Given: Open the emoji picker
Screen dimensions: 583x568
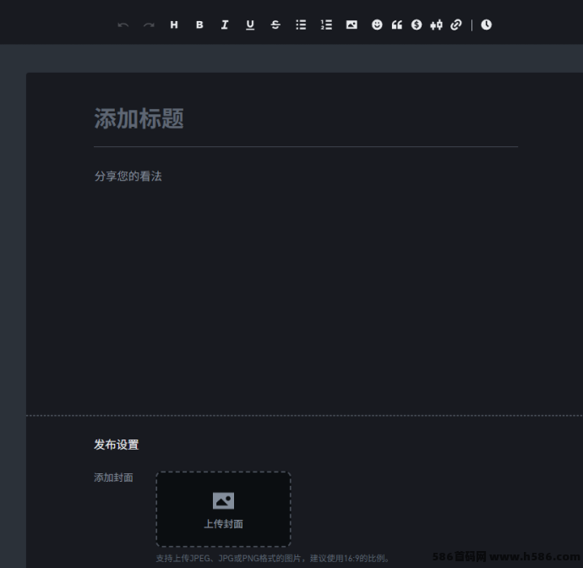Looking at the screenshot, I should [377, 25].
